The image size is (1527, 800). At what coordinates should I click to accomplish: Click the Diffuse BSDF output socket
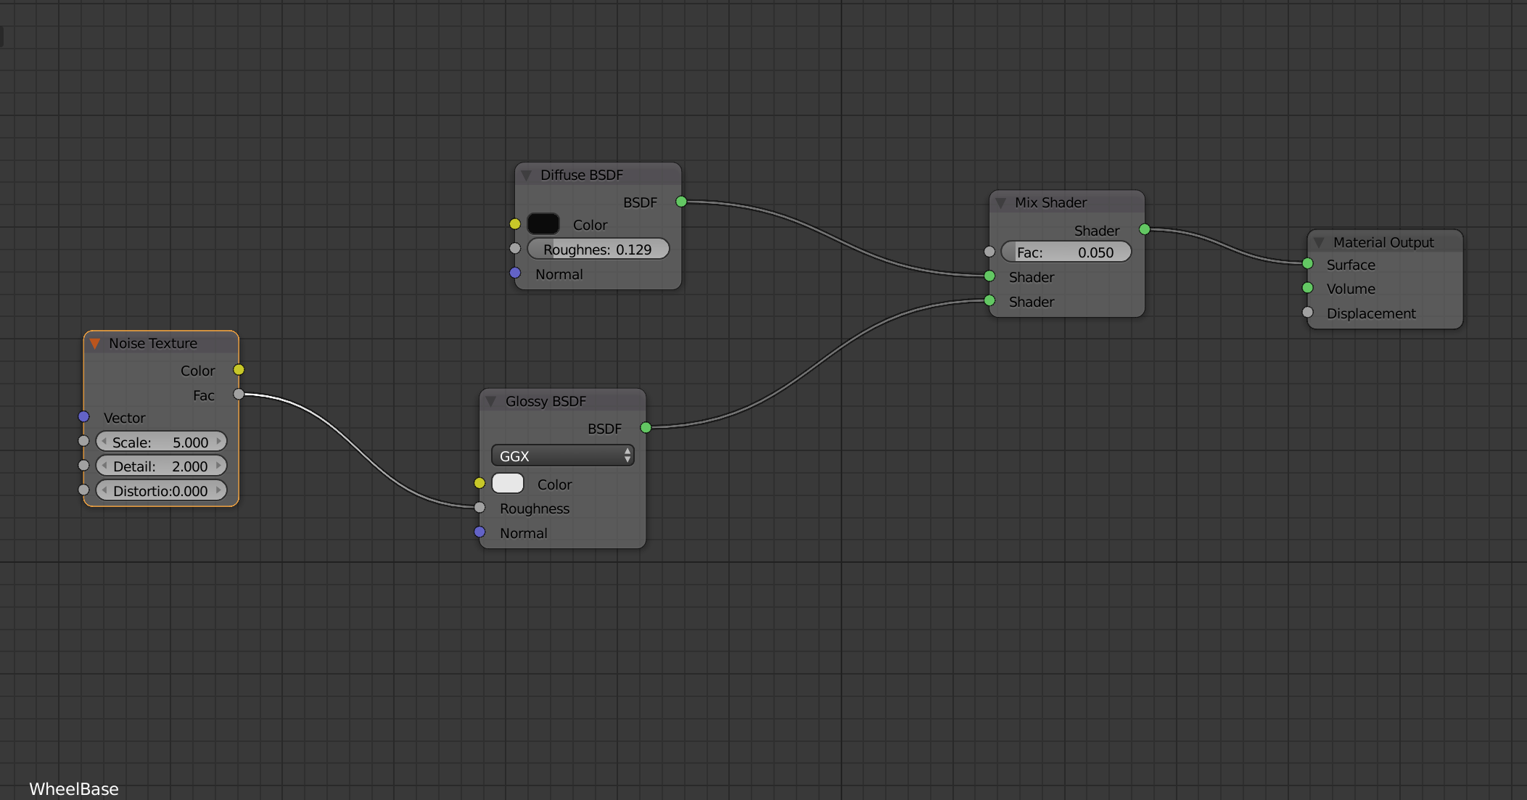tap(681, 202)
